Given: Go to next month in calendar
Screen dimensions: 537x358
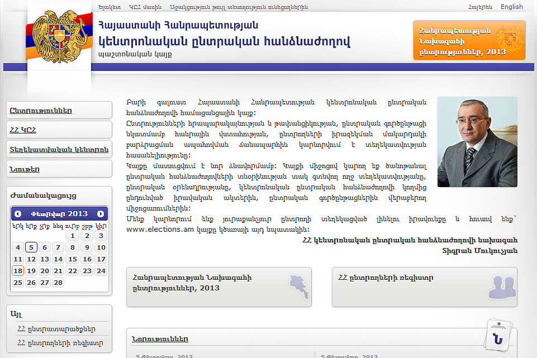Looking at the screenshot, I should 101,214.
